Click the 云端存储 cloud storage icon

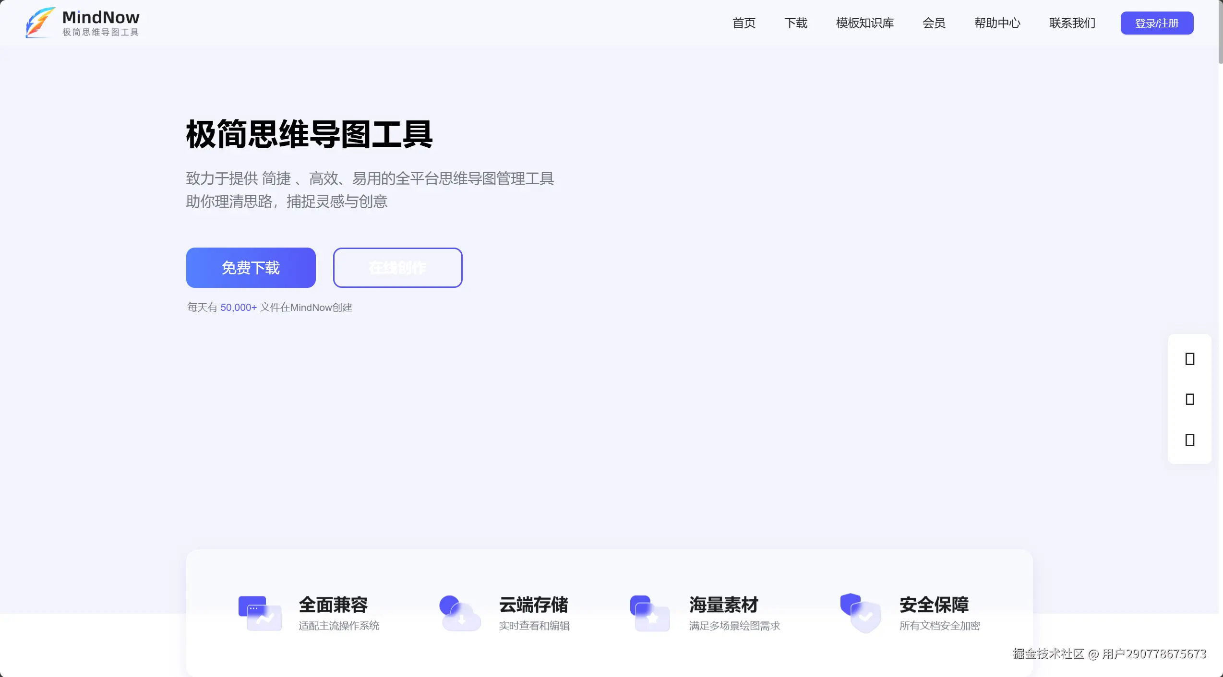(459, 613)
